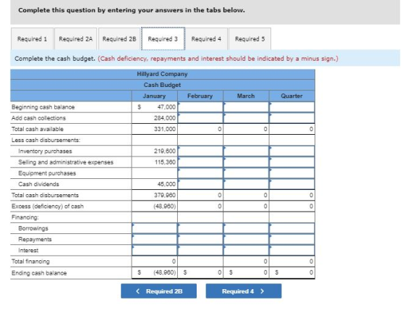Select March Equipment purchases field
405x313 pixels.
coord(246,173)
